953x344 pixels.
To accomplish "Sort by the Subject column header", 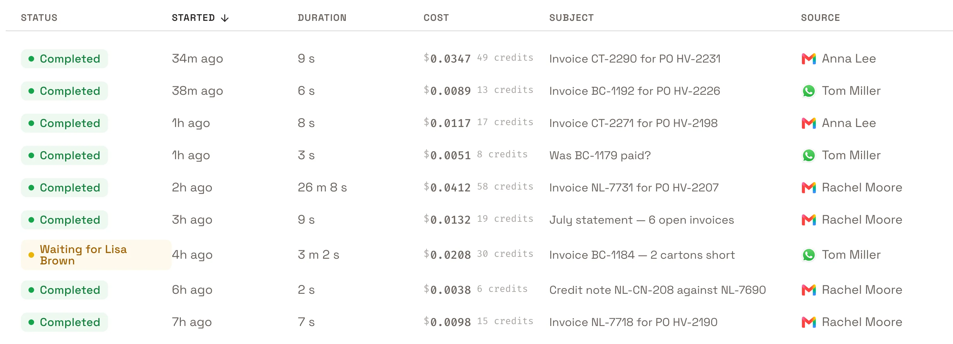I will pyautogui.click(x=571, y=18).
